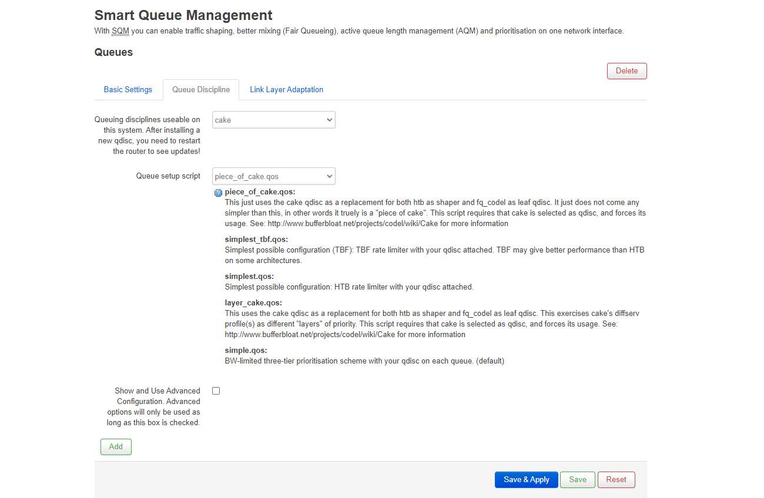The width and height of the screenshot is (764, 498).
Task: Click the Queues section heading
Action: click(x=113, y=52)
